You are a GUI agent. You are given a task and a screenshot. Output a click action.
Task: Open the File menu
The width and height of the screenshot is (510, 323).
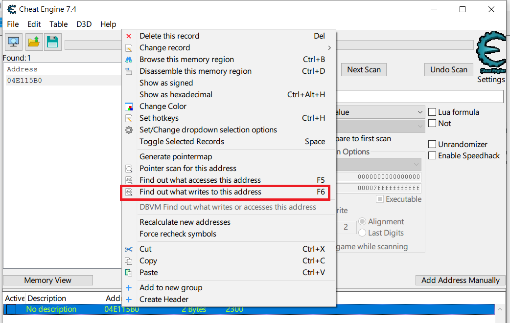[13, 24]
